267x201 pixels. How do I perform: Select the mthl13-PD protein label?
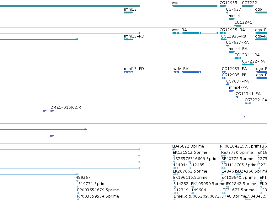(x=134, y=69)
